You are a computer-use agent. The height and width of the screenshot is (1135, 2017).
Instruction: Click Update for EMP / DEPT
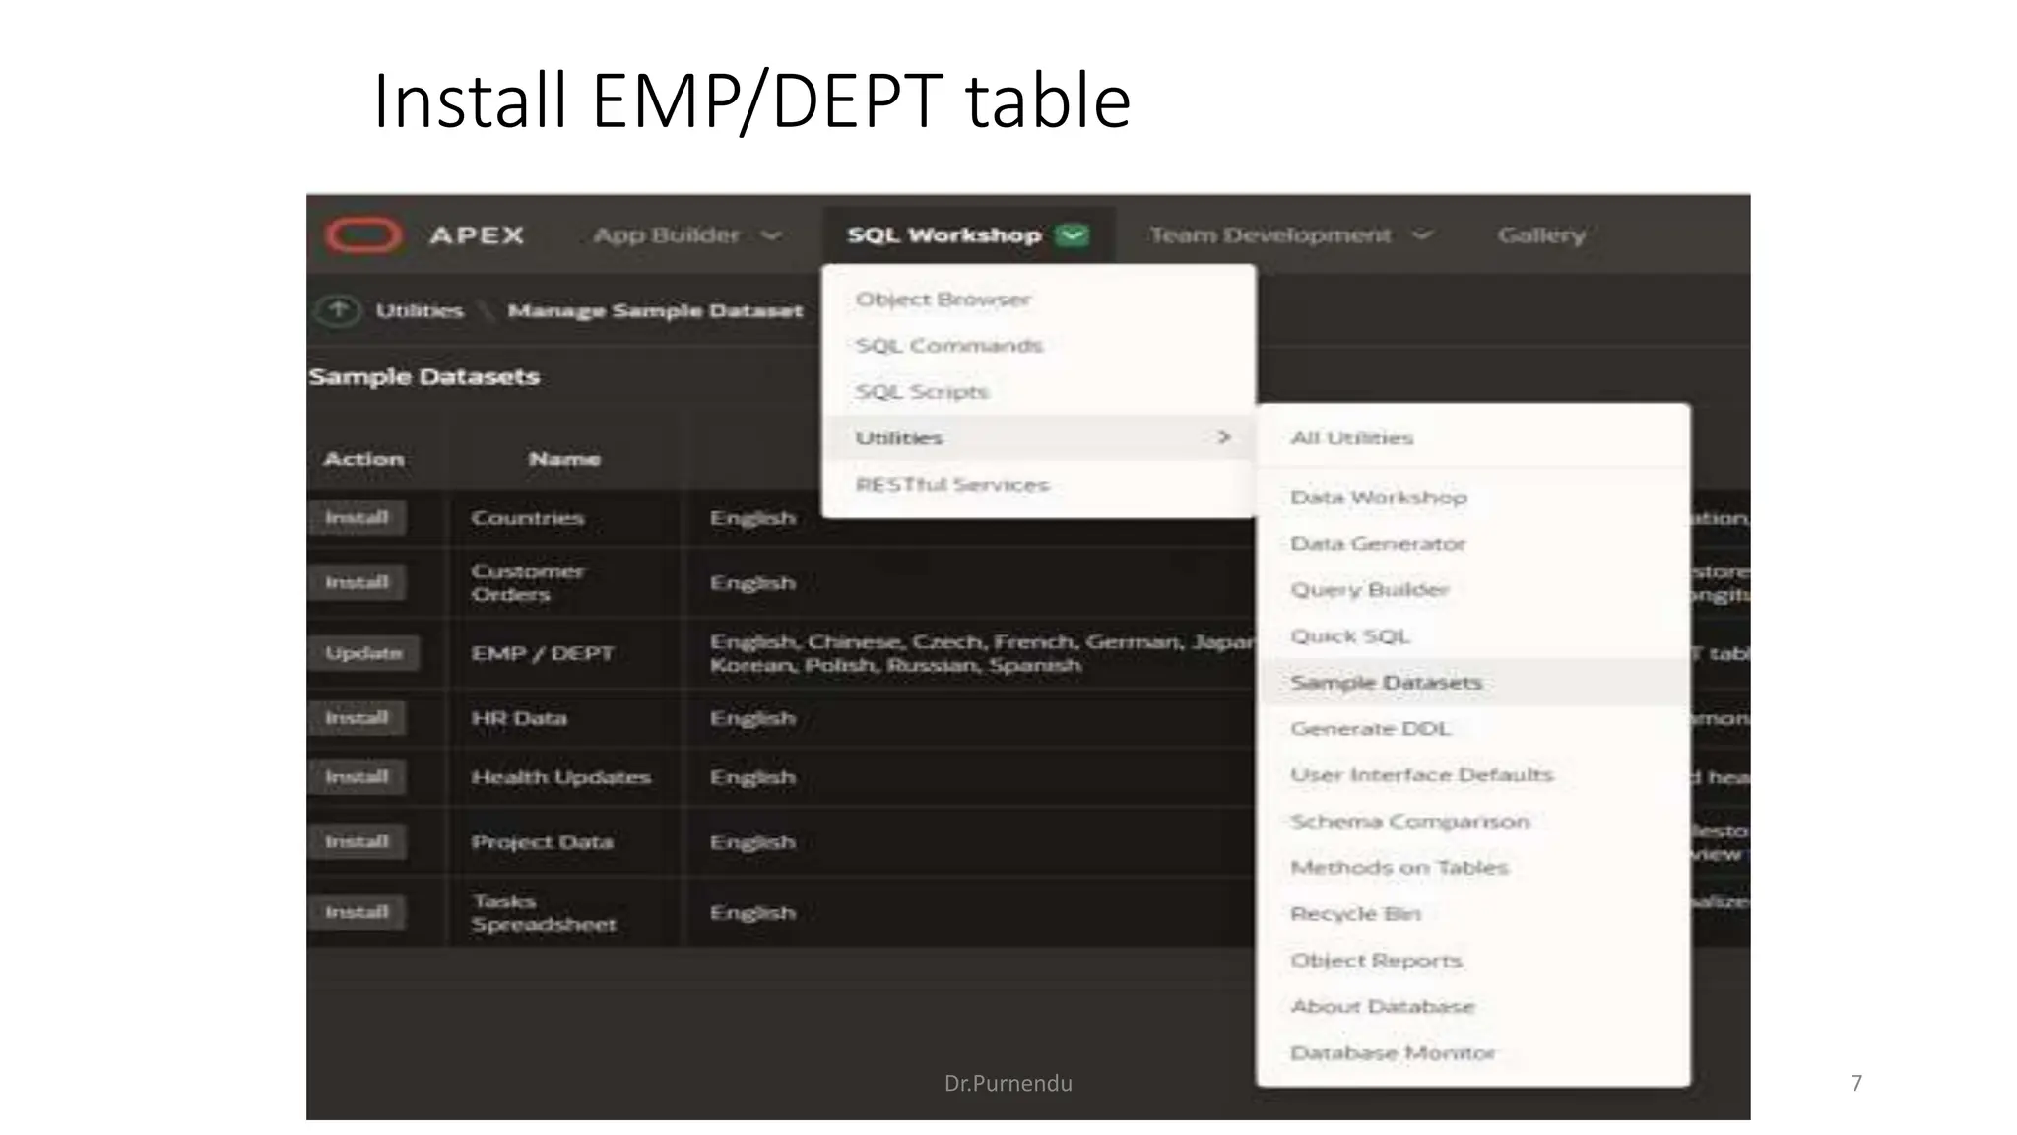(x=362, y=653)
